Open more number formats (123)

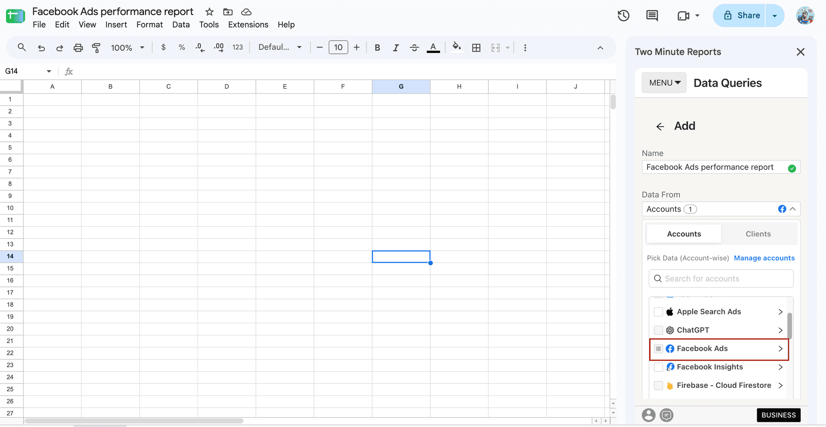pos(237,47)
